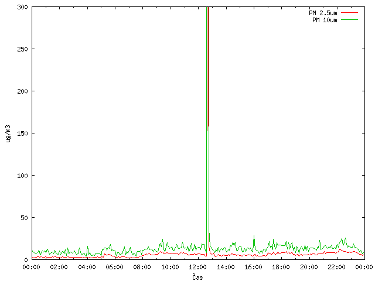Click the 250 y-axis value
This screenshot has width=375, height=281.
pos(22,49)
